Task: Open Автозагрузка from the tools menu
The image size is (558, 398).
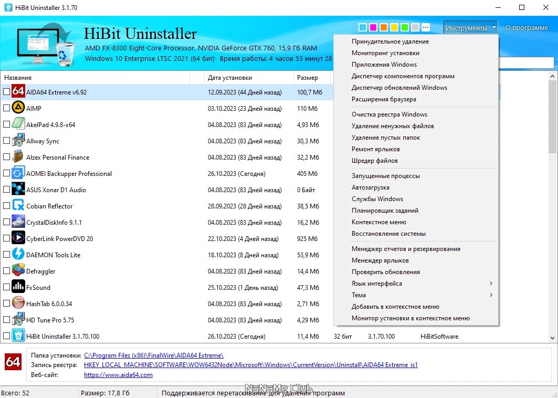Action: pos(370,187)
